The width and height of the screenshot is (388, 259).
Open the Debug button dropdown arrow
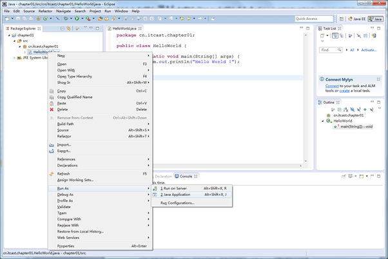(x=71, y=19)
